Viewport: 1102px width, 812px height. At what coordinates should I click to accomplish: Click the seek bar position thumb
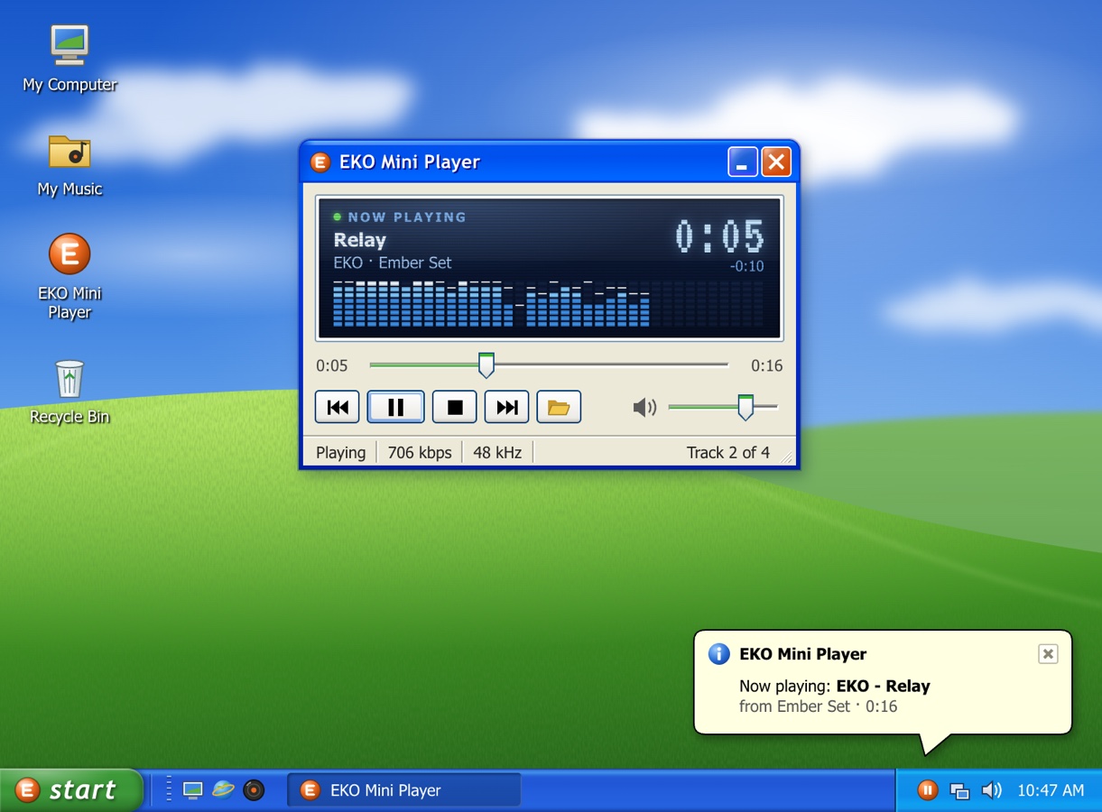pos(486,365)
